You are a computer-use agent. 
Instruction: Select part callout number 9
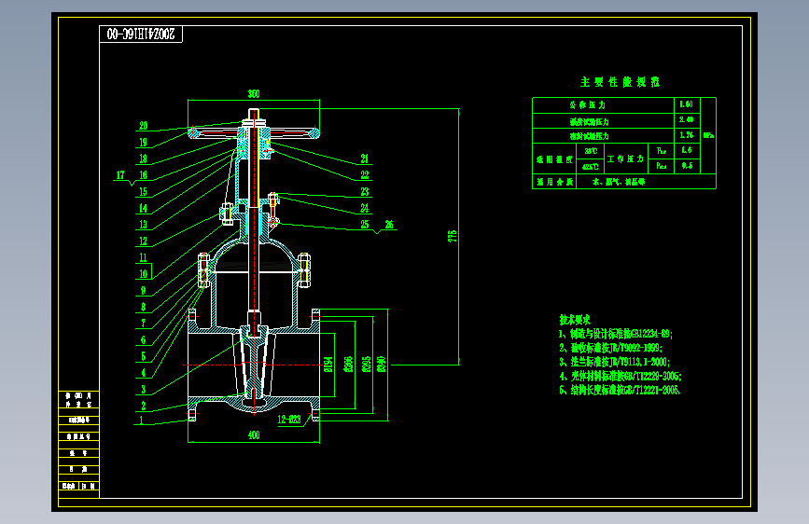(x=144, y=290)
